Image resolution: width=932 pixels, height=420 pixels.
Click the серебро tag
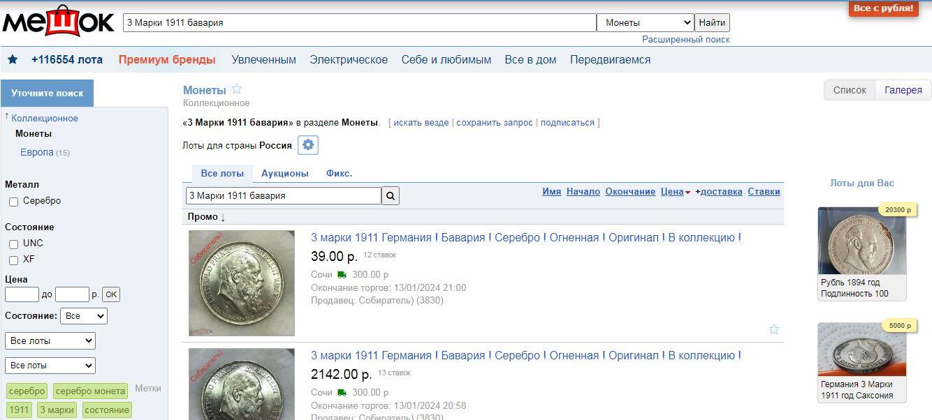pyautogui.click(x=27, y=391)
